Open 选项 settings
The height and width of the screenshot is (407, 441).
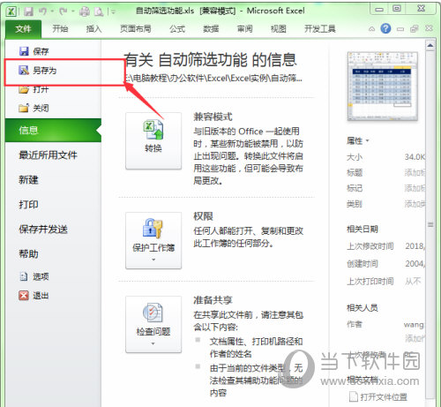click(x=34, y=276)
